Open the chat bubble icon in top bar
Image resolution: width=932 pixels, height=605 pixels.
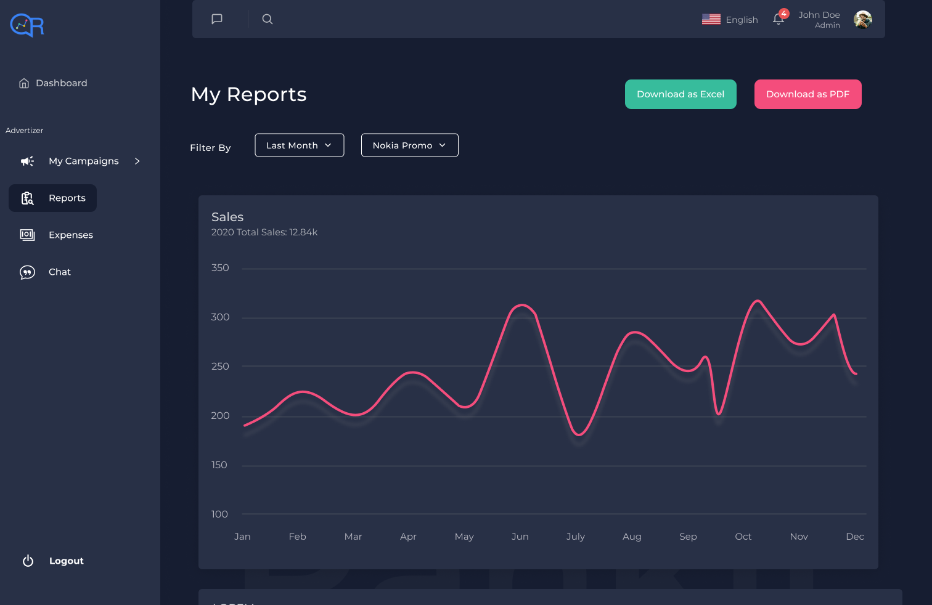[x=217, y=19]
